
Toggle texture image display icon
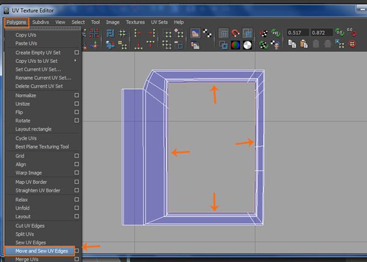(x=195, y=33)
